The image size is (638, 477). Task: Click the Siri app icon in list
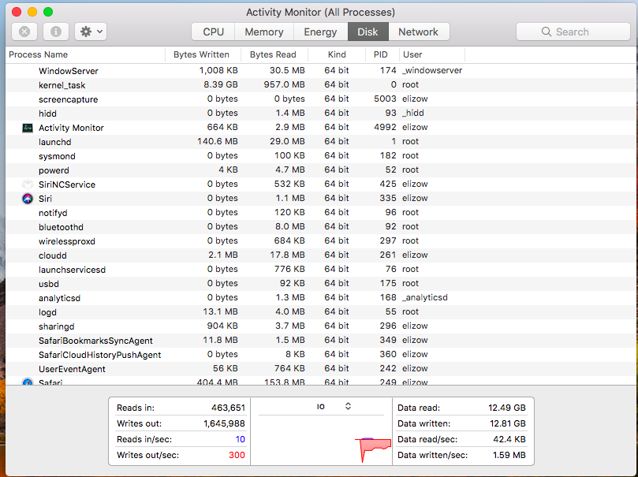[28, 199]
